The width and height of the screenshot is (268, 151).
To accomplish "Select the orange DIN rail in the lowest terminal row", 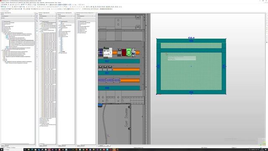I will (x=130, y=80).
